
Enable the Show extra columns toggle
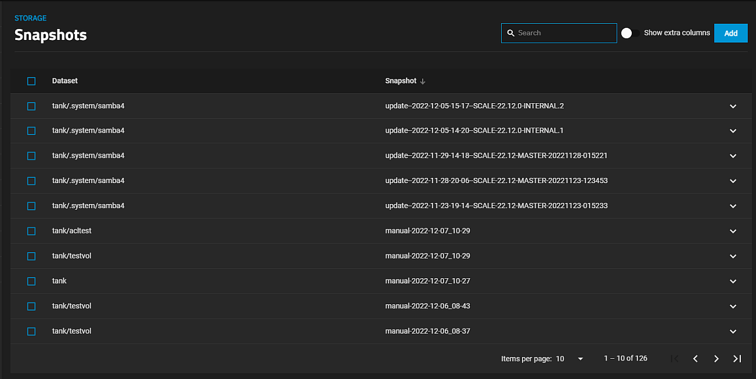click(629, 33)
